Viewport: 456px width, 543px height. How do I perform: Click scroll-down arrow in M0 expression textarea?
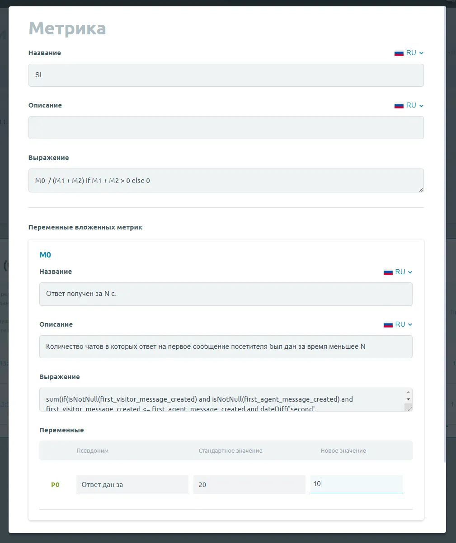pos(408,399)
